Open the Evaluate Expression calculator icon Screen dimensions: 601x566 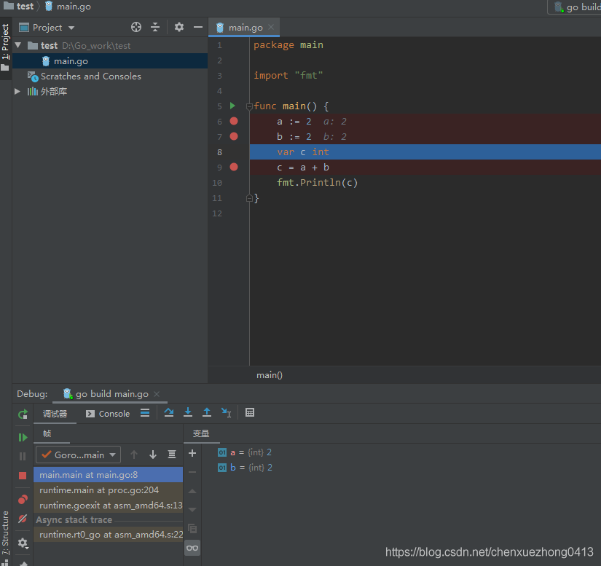(x=250, y=412)
